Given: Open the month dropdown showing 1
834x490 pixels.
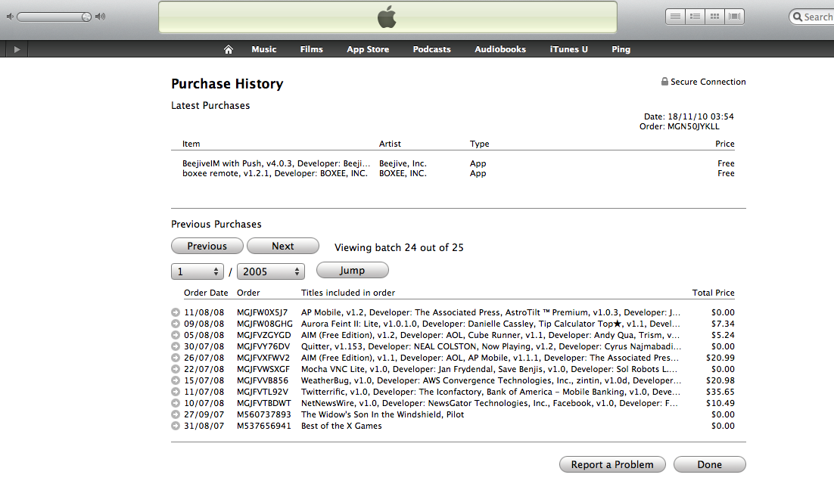Looking at the screenshot, I should pyautogui.click(x=197, y=271).
